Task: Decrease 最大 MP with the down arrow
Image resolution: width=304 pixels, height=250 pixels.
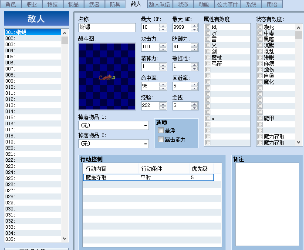Action: 194,30
